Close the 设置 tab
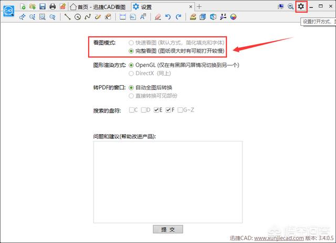336x243 pixels. (191, 7)
